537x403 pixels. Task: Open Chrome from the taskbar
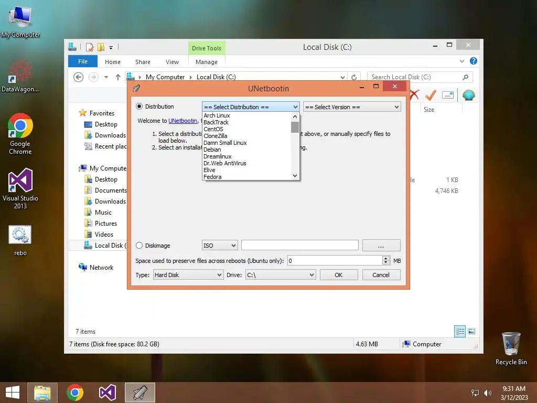75,393
